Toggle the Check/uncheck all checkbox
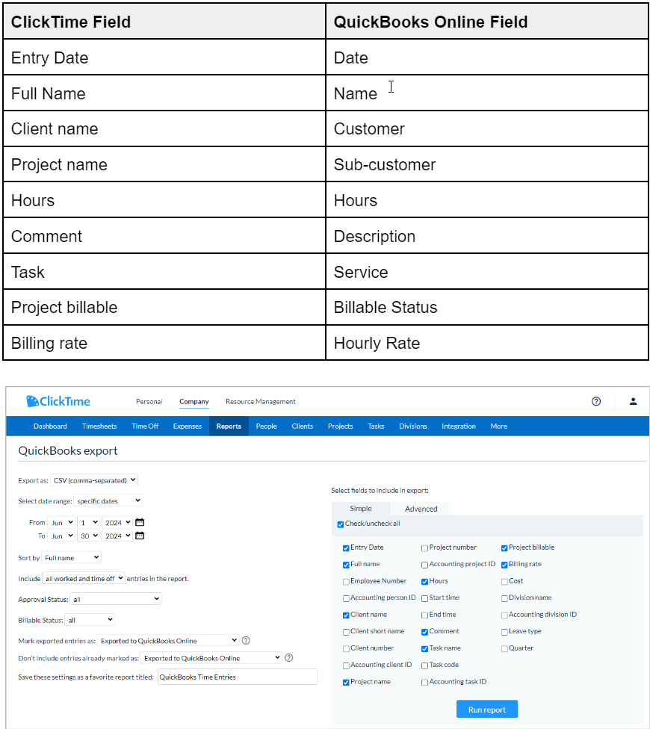This screenshot has height=729, width=650. [341, 524]
